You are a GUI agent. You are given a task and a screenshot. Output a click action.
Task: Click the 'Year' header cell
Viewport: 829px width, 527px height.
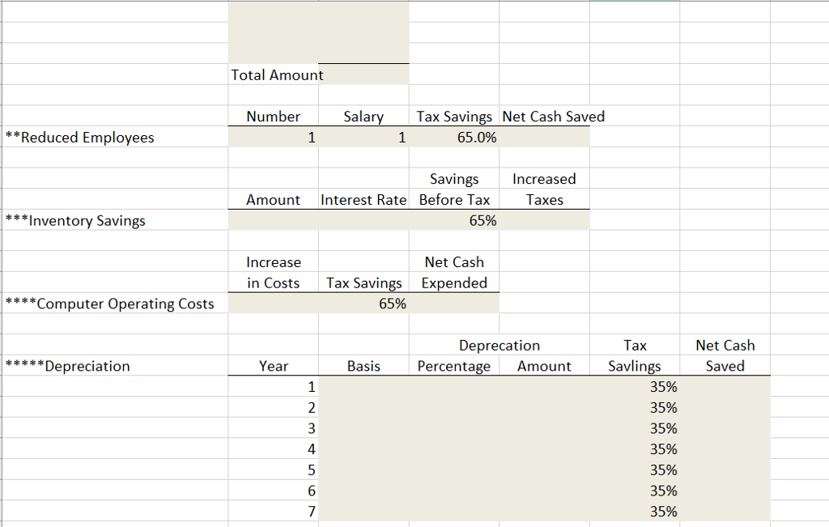(274, 366)
